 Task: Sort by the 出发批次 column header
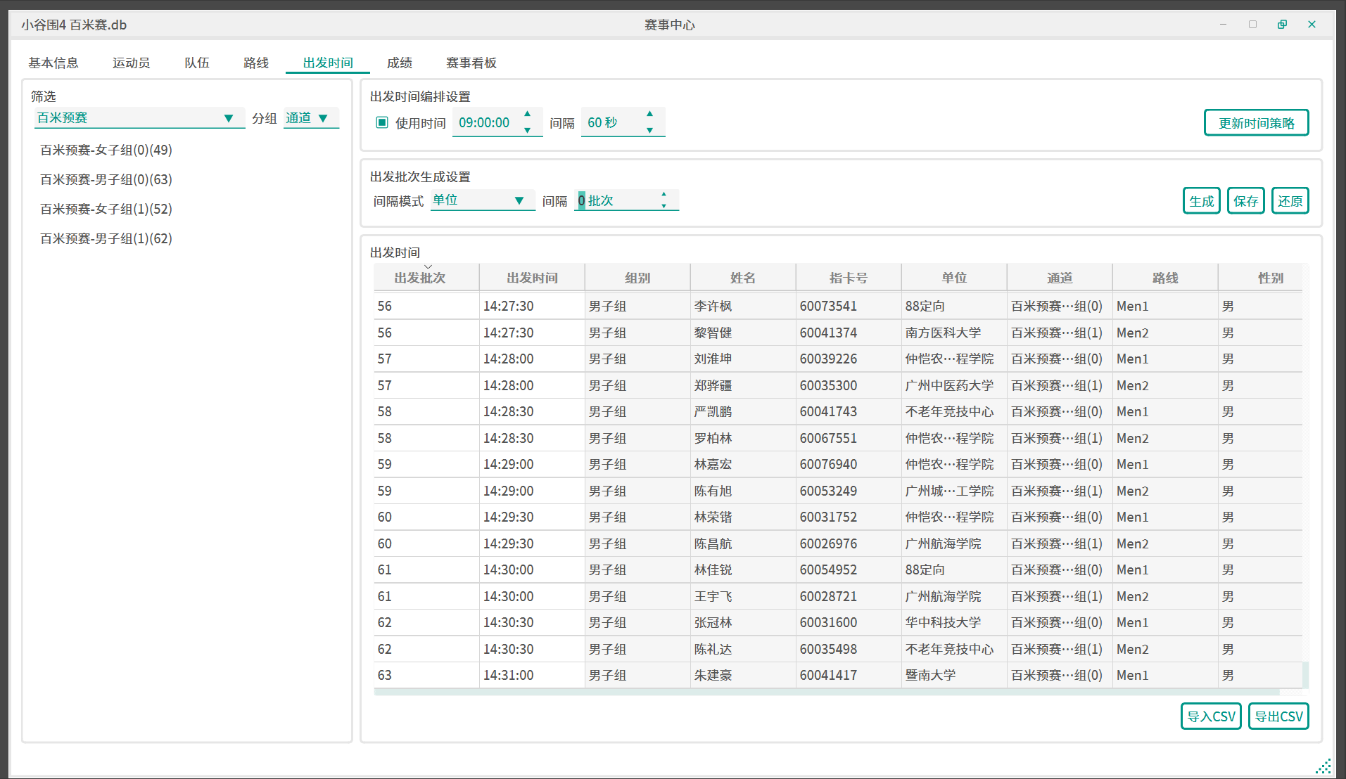[420, 278]
